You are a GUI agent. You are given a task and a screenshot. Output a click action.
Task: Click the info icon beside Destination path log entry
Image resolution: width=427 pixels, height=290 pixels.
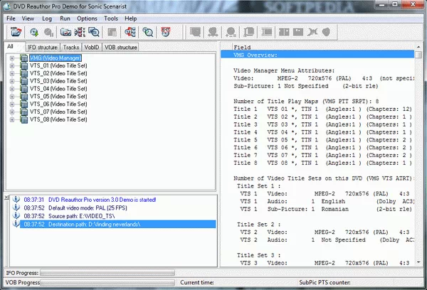tap(16, 224)
